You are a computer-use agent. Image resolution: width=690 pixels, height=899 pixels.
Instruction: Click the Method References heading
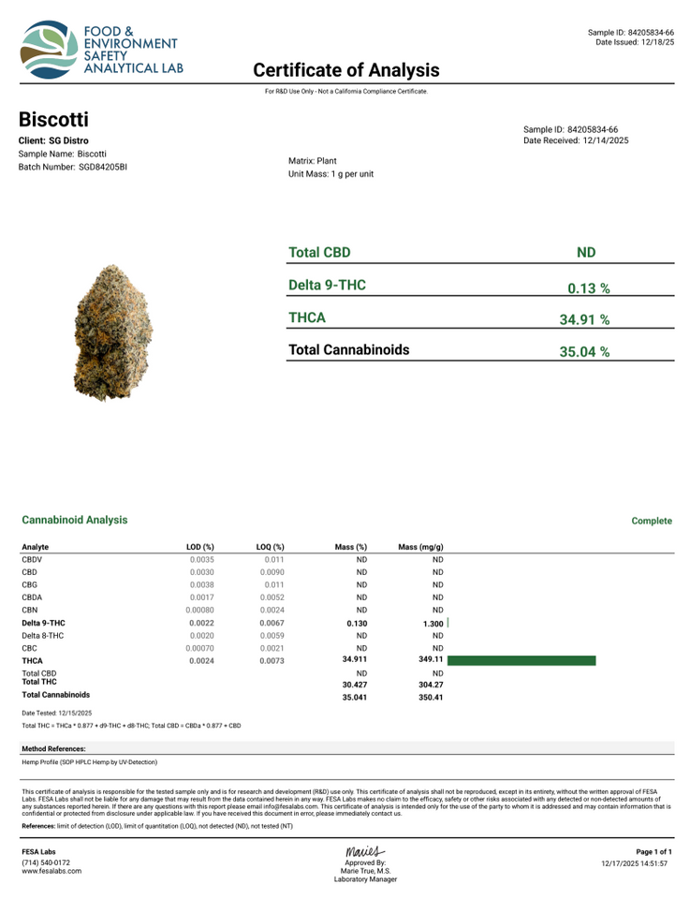[x=53, y=749]
